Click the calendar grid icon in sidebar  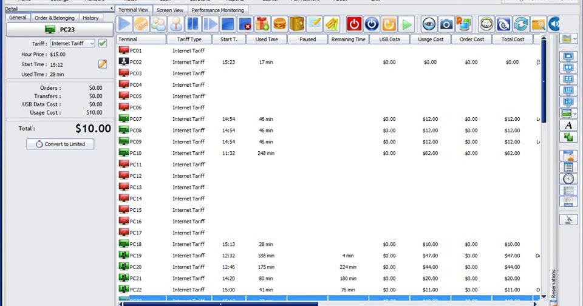point(568,191)
